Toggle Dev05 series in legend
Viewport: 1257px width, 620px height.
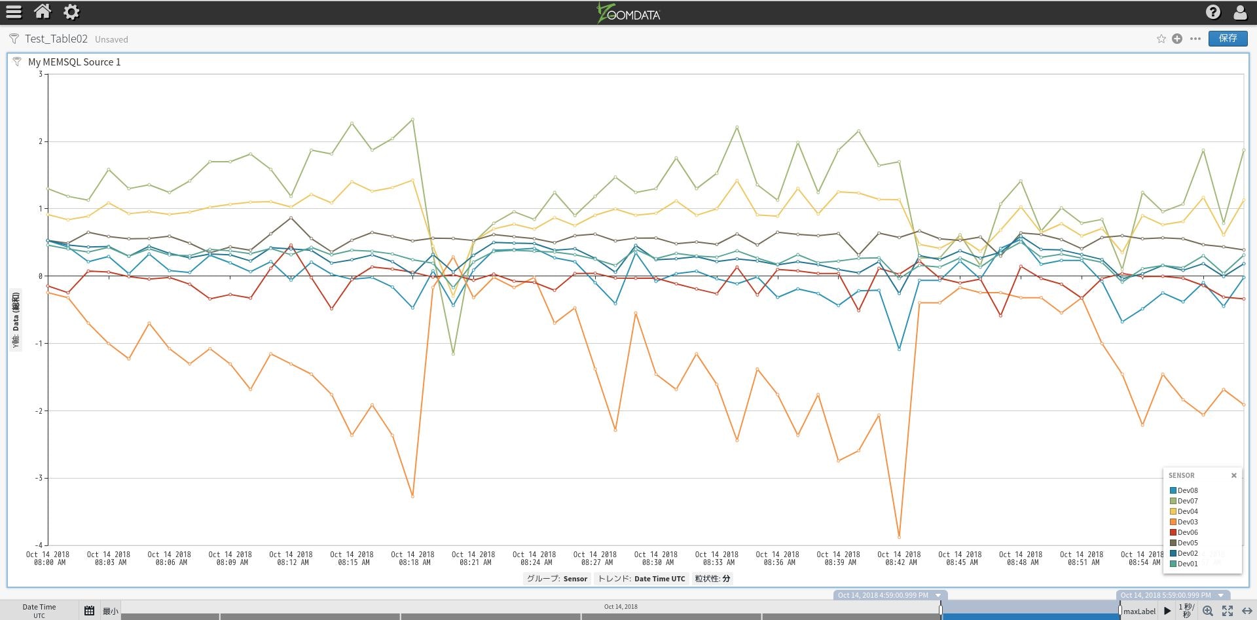tap(1184, 543)
